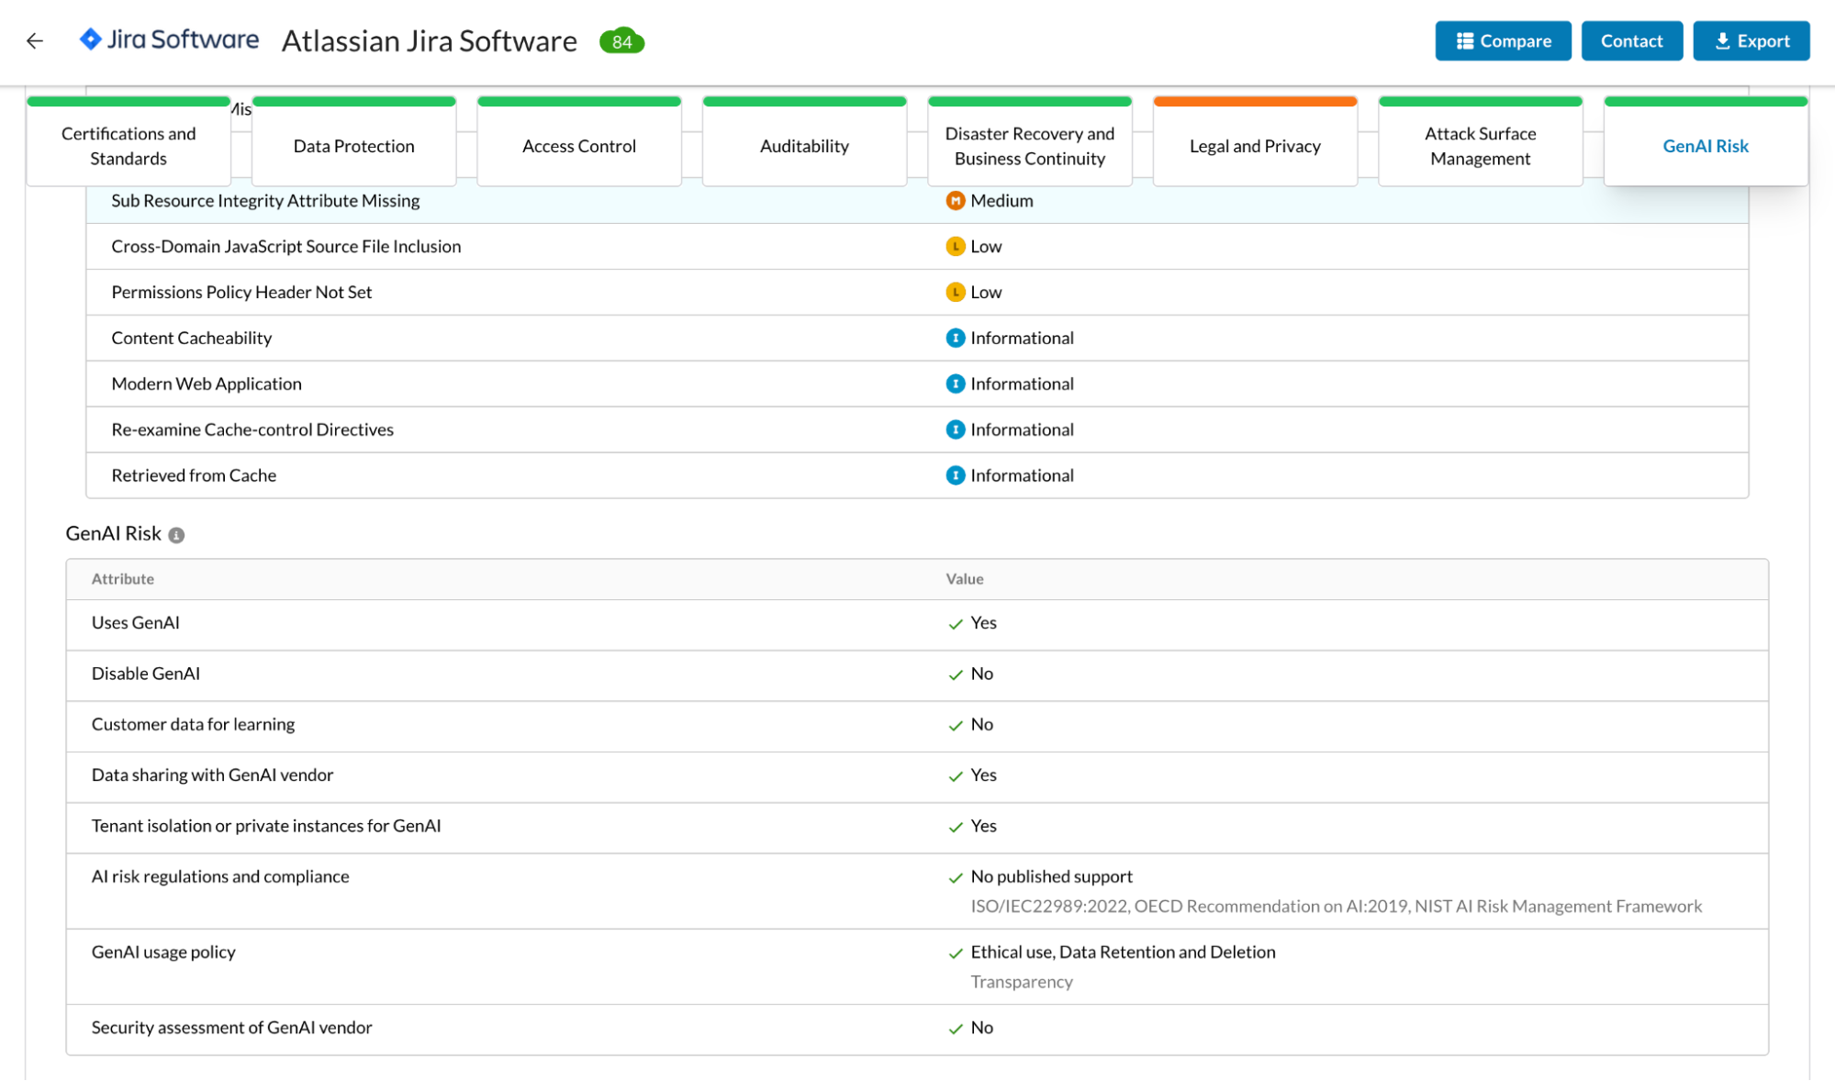This screenshot has width=1835, height=1081.
Task: Click the Atlassian Jira Software title
Action: point(430,41)
